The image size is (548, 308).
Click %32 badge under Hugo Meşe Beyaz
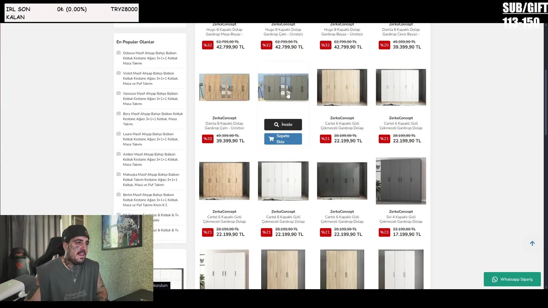(x=208, y=44)
